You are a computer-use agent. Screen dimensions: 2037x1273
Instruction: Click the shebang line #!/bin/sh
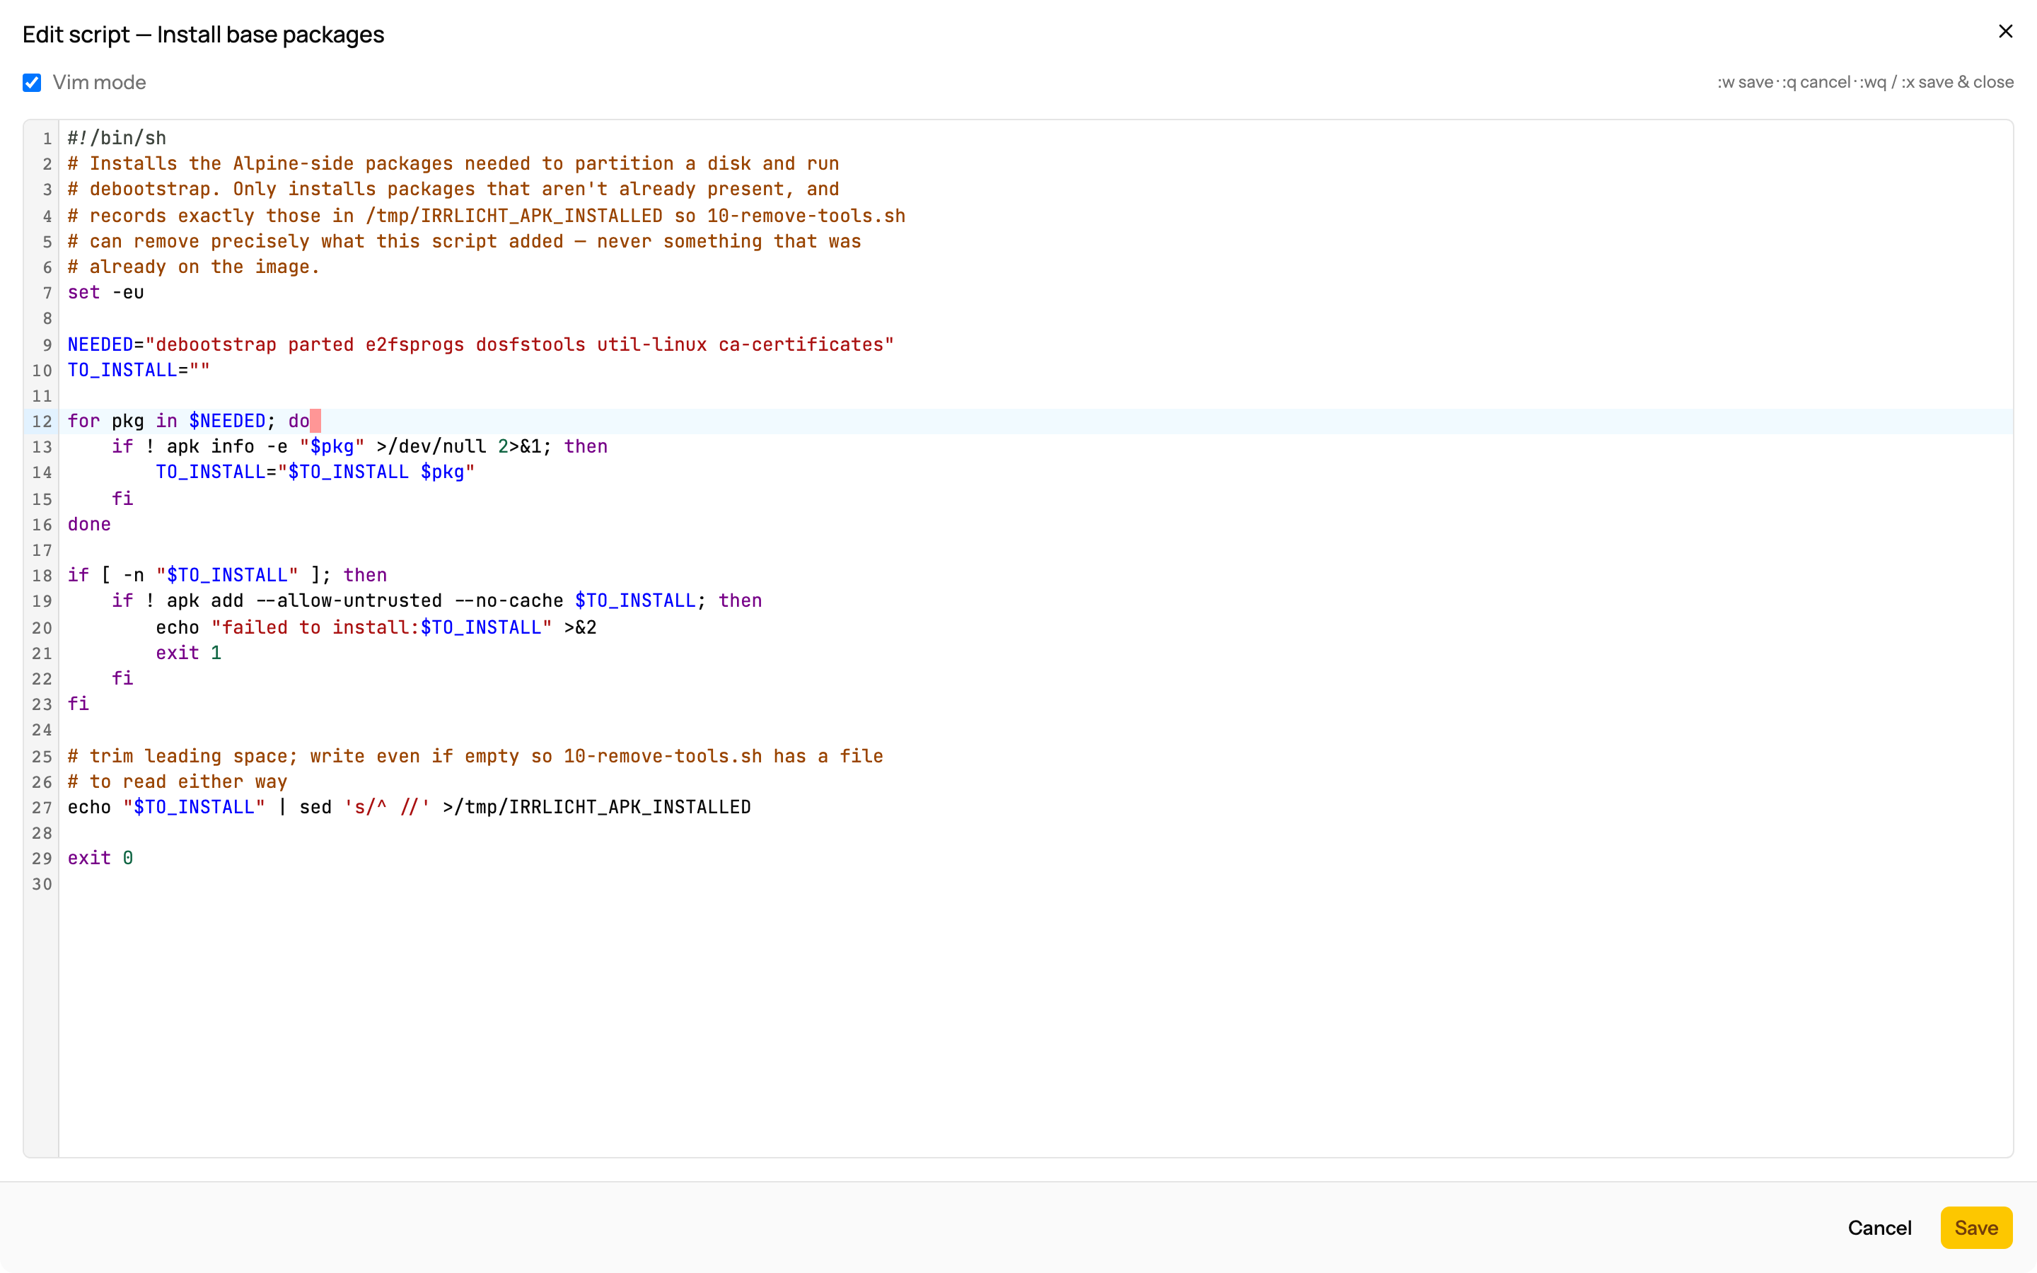click(x=117, y=138)
